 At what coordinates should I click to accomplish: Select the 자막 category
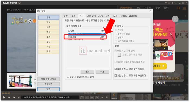49,27
